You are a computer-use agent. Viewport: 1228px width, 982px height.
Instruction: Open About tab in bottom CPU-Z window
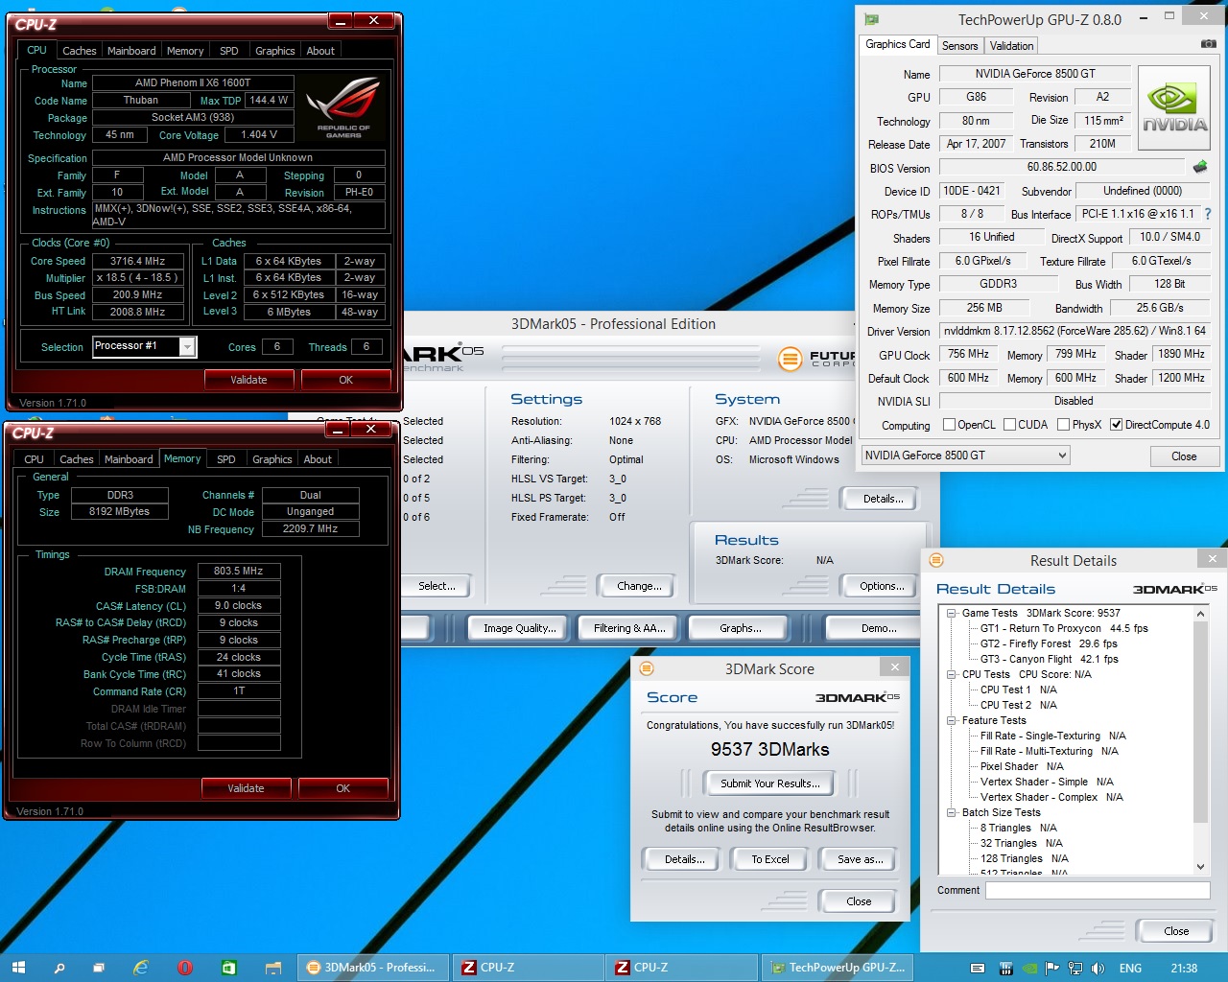point(318,459)
